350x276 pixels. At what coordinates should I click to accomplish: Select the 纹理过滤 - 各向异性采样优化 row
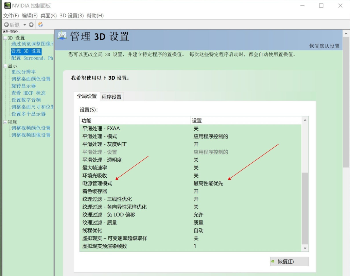(x=191, y=207)
